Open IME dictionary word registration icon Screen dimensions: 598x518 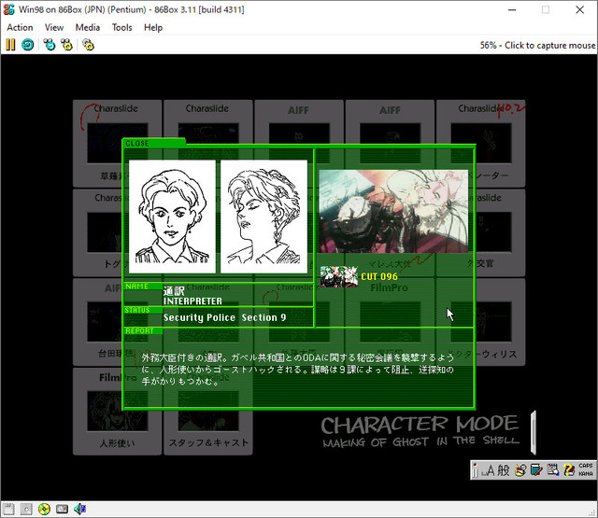click(536, 470)
